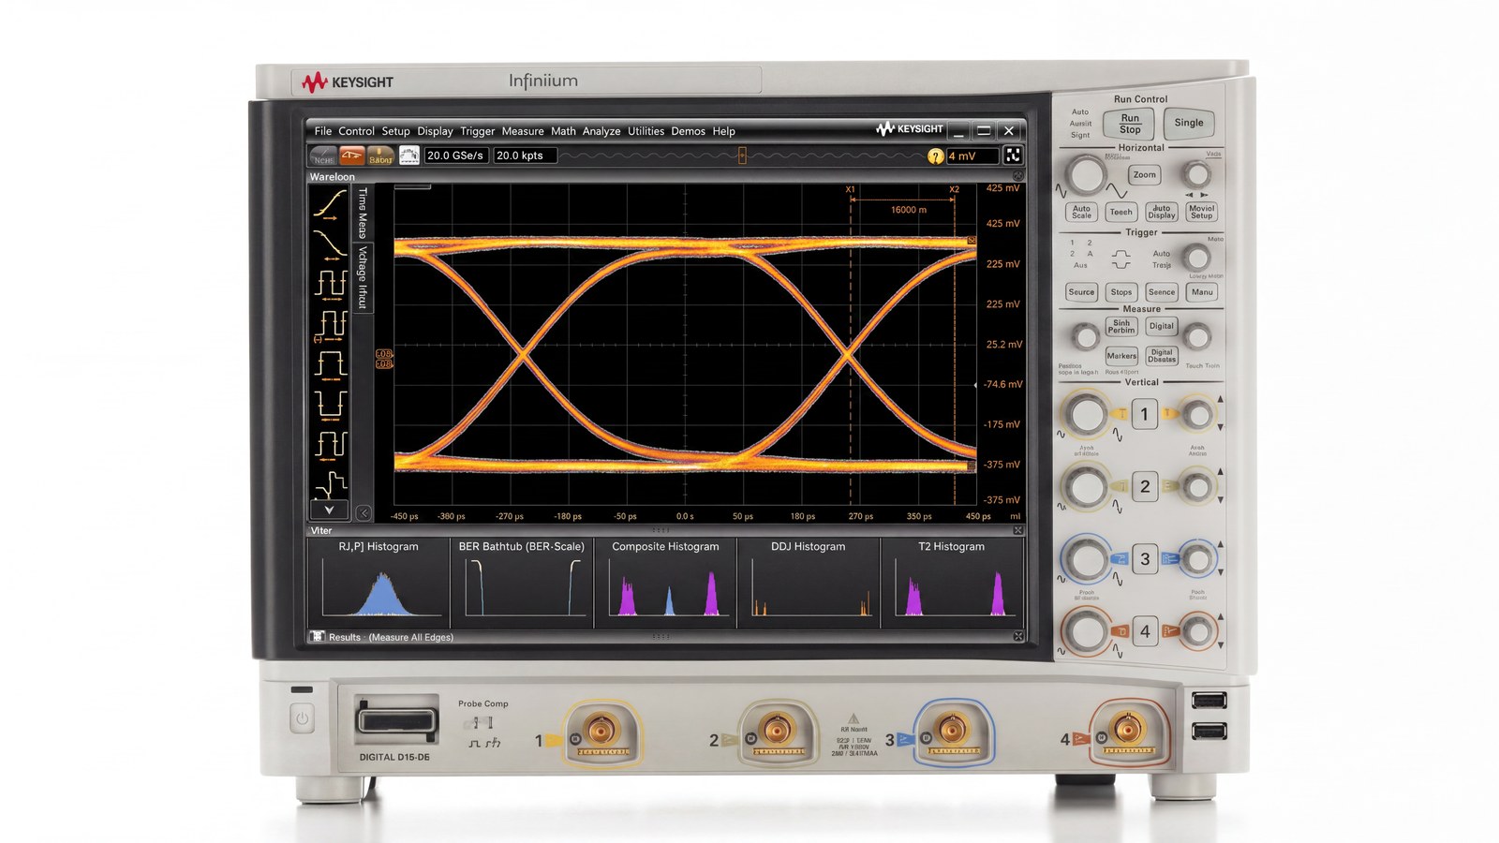The image size is (1499, 843).
Task: Click the channel 3 BNC input connector
Action: pyautogui.click(x=952, y=730)
